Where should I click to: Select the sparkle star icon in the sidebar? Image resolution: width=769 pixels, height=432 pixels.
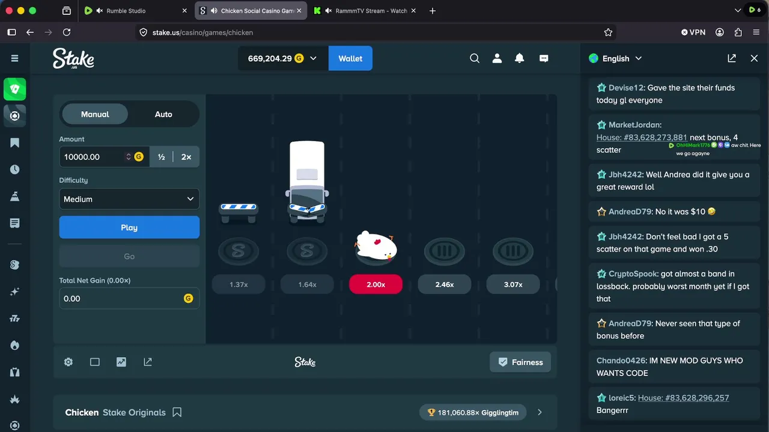coord(15,292)
